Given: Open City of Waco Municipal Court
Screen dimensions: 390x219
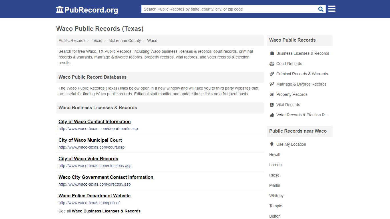Looking at the screenshot, I should (90, 140).
